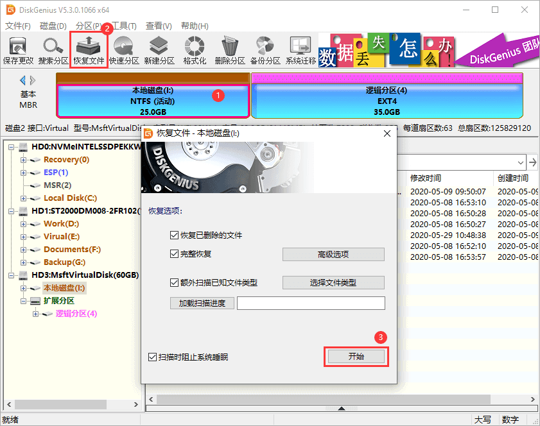Click the 格式化 format icon
The width and height of the screenshot is (540, 426).
tap(193, 49)
